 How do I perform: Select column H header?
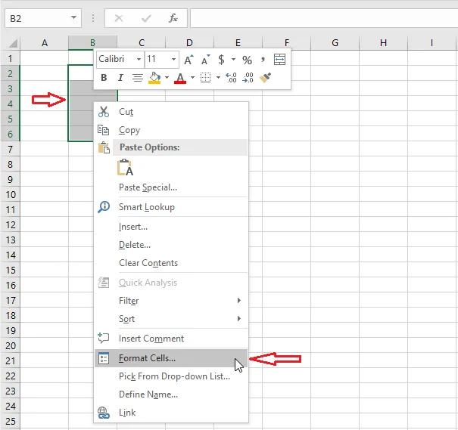[x=384, y=43]
